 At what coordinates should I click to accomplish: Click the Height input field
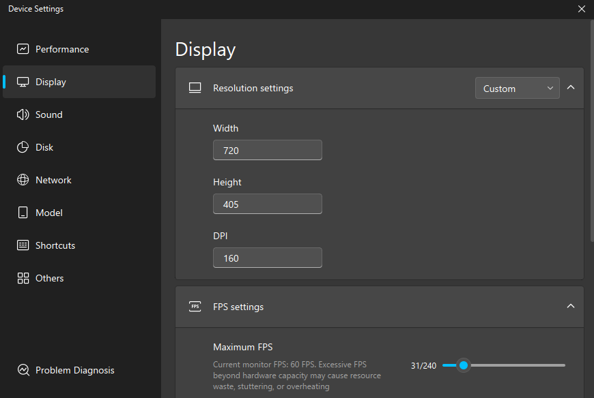click(268, 204)
